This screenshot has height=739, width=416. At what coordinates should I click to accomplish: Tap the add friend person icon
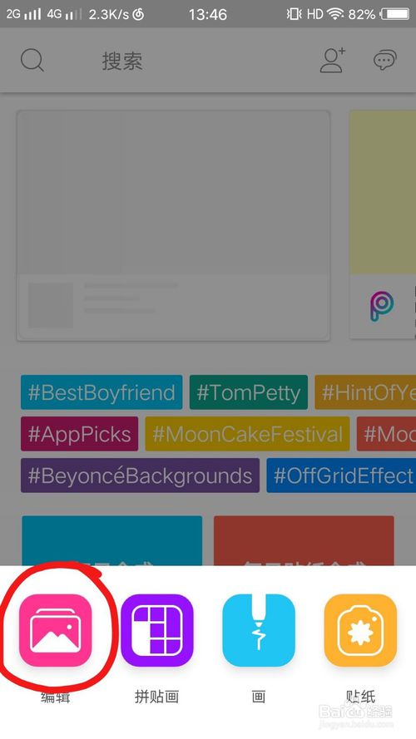tap(333, 61)
